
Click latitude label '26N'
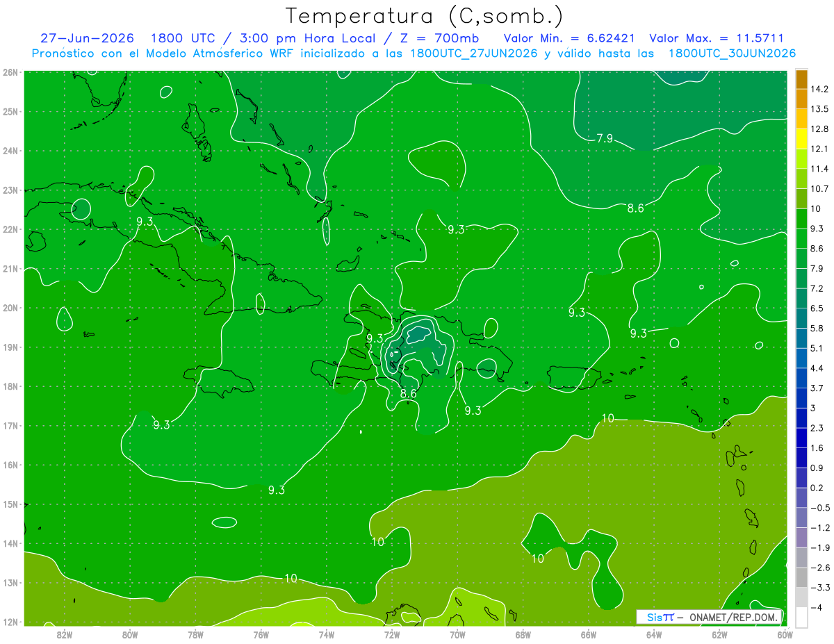[10, 72]
